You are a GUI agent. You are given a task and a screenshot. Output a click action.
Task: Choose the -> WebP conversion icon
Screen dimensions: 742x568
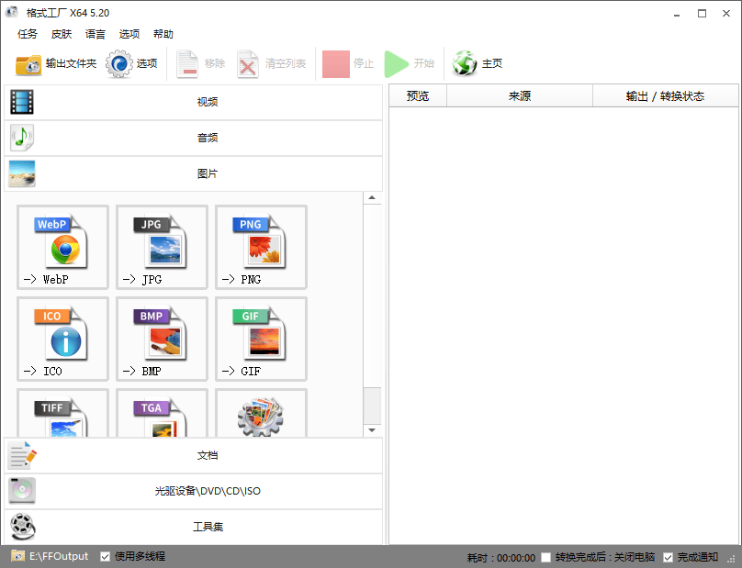click(63, 248)
